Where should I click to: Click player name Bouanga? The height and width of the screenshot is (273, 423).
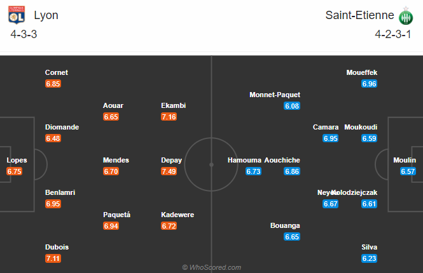coord(285,225)
